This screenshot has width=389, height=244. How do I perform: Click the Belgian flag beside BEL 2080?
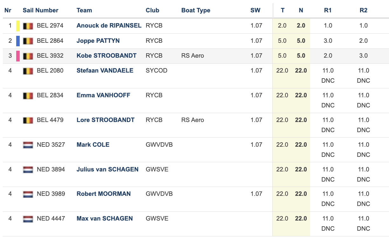tap(28, 71)
